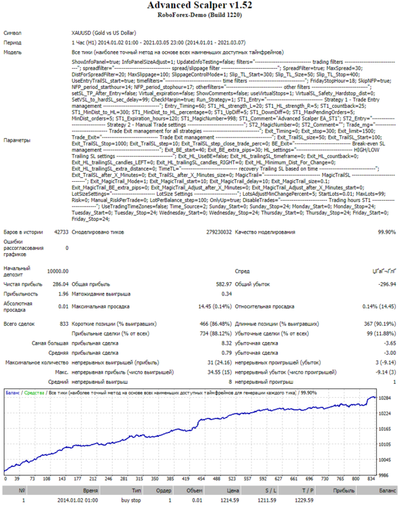Select 'XAUUSD (Gold vs US Dollar)' value
This screenshot has width=399, height=505.
point(104,33)
